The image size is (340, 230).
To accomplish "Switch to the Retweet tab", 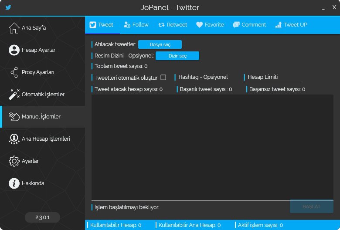I will (173, 25).
